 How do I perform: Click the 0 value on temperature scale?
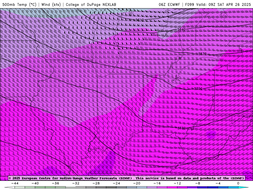(x=238, y=183)
